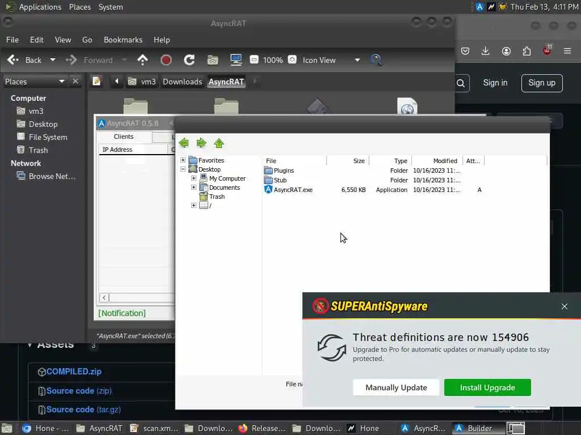
Task: Click IP Address column header
Action: [133, 150]
